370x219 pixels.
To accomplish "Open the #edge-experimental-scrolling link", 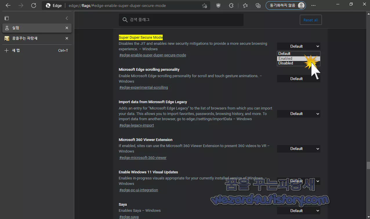I will click(144, 88).
